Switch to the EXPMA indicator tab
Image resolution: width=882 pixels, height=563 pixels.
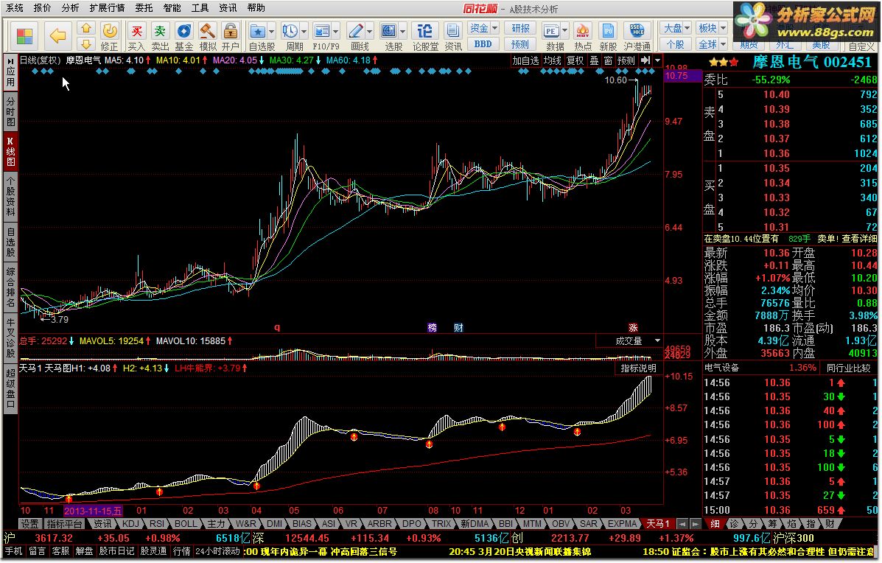(622, 524)
